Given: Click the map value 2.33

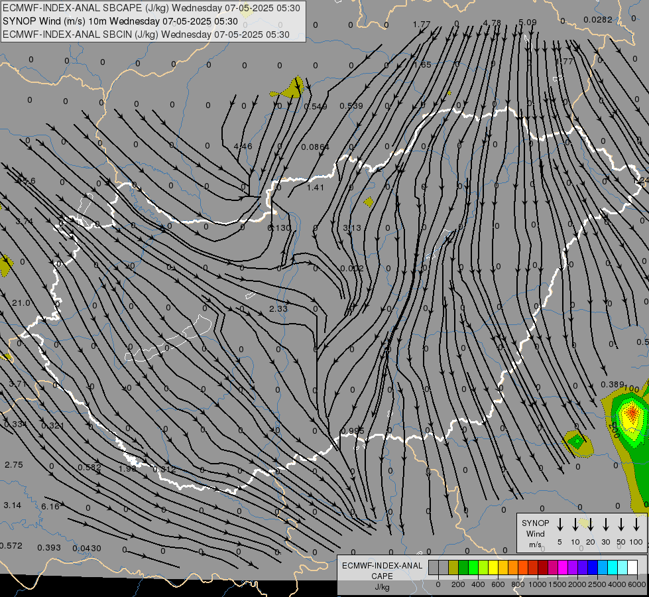Looking at the screenshot, I should point(278,308).
